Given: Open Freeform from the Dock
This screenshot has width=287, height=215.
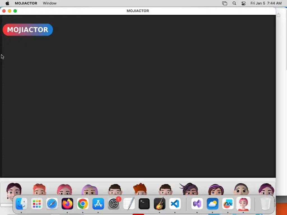Looking at the screenshot, I should 228,204.
